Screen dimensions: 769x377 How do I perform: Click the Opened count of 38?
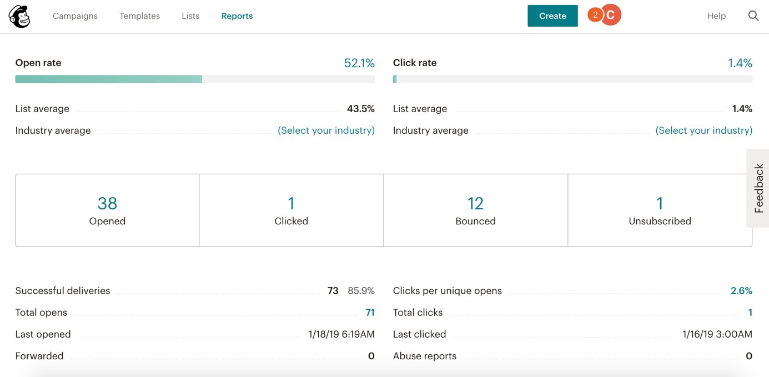(x=107, y=203)
